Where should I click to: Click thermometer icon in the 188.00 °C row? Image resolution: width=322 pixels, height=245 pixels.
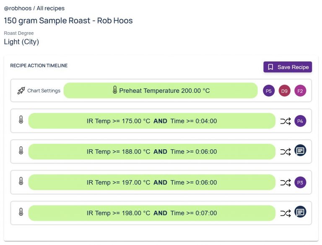pyautogui.click(x=21, y=151)
